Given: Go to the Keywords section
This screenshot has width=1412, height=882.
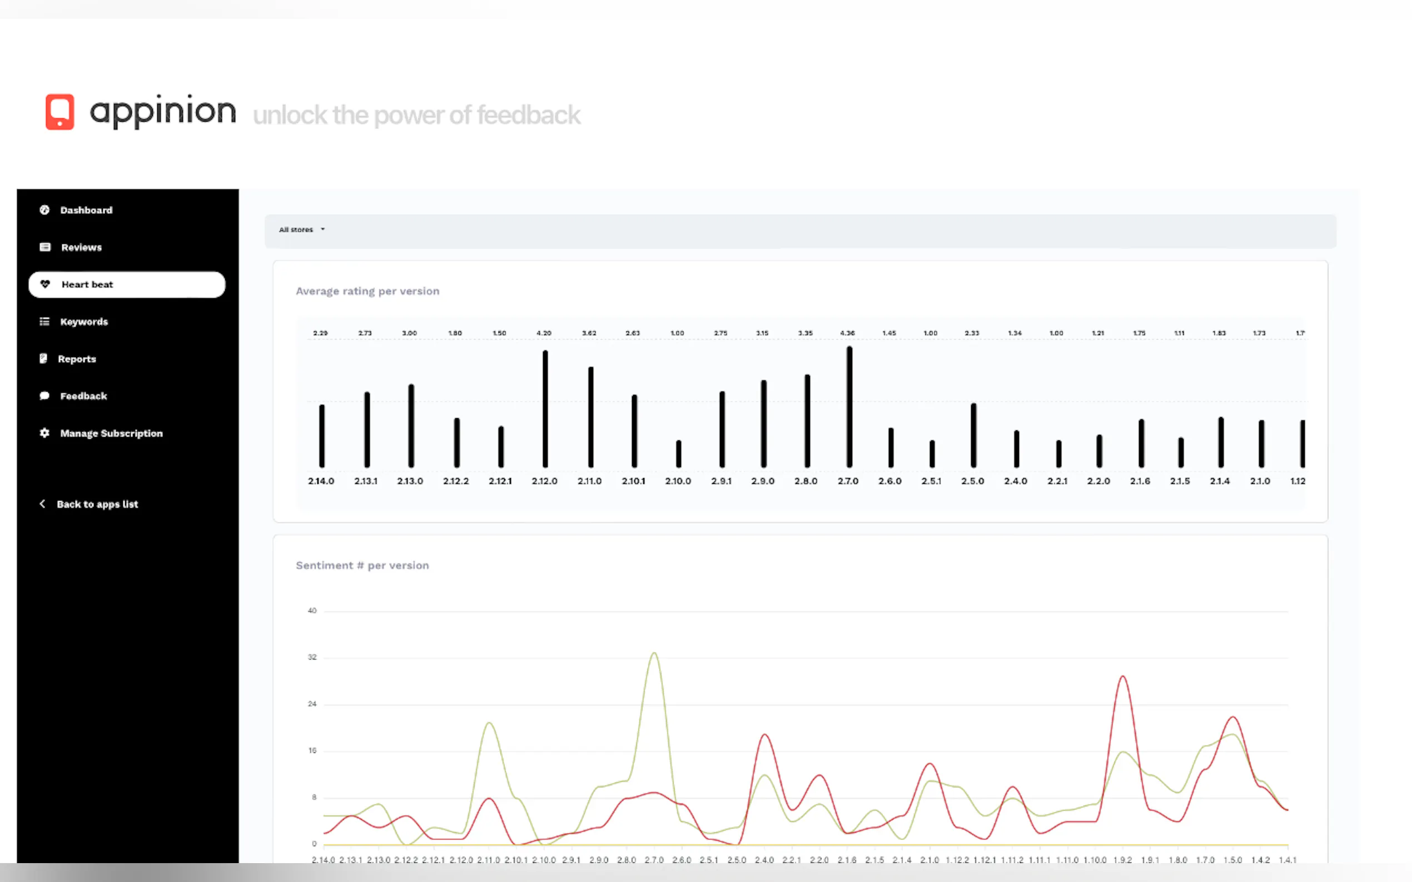Looking at the screenshot, I should (84, 322).
